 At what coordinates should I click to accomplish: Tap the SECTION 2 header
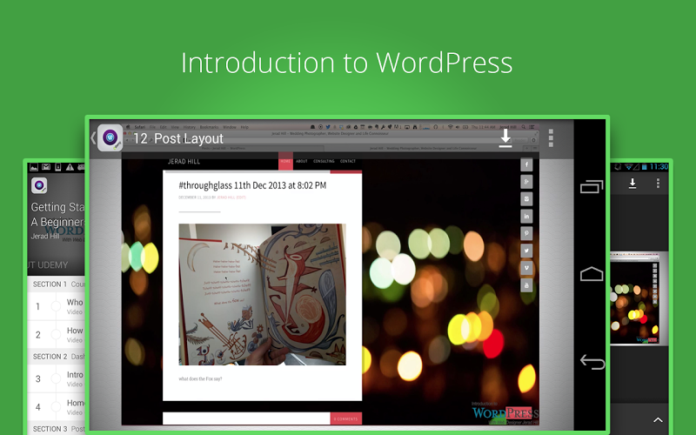pos(57,357)
